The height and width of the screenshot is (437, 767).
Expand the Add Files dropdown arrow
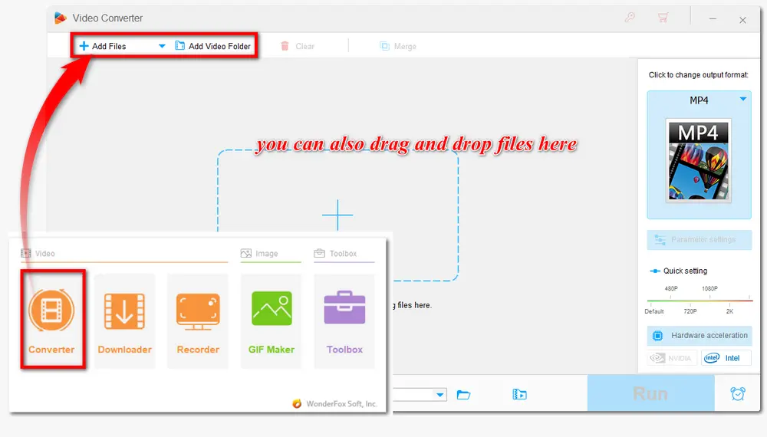162,46
